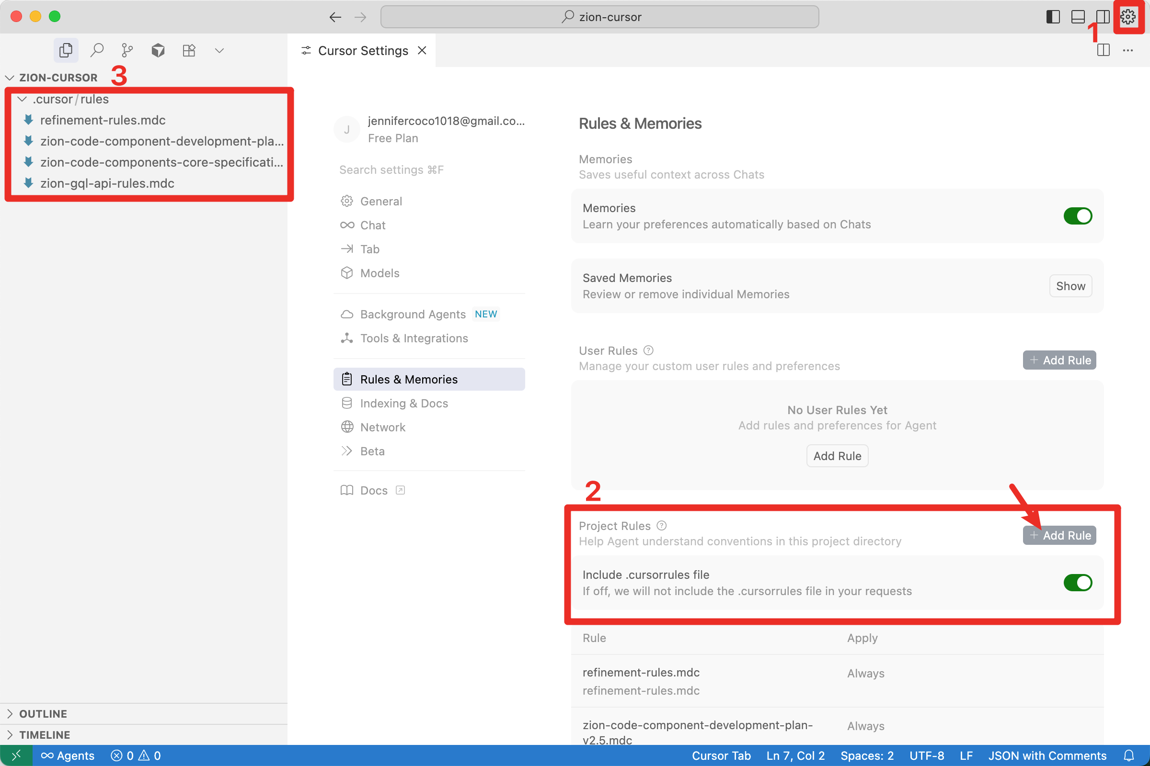
Task: Click the Project Rules help icon
Action: [662, 526]
